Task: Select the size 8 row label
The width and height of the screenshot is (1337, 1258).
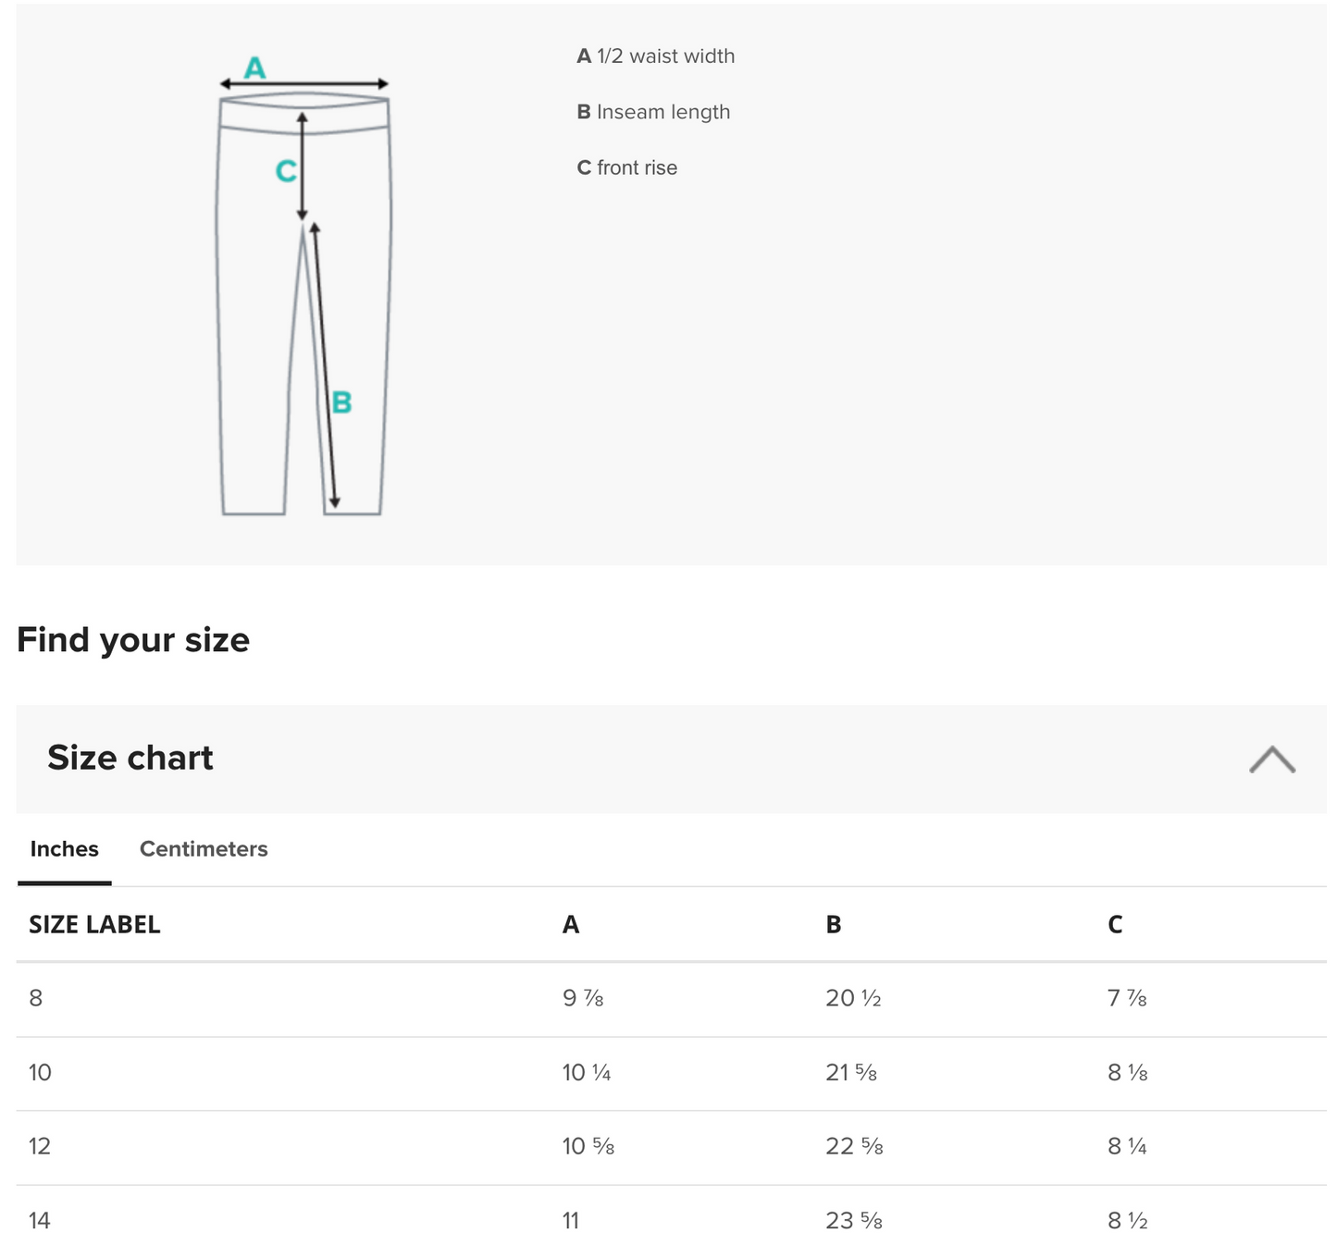Action: coord(36,998)
